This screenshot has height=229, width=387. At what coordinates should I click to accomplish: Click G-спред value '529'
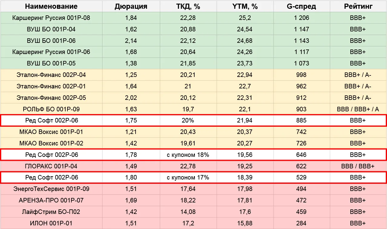[x=302, y=177]
